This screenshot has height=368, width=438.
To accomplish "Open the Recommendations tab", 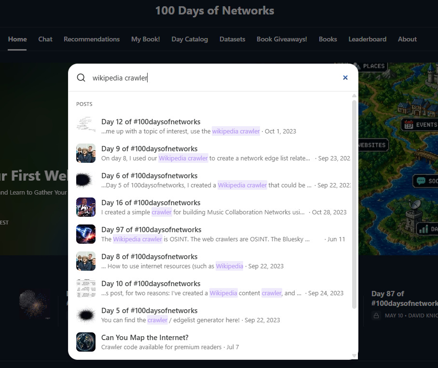I will [92, 39].
